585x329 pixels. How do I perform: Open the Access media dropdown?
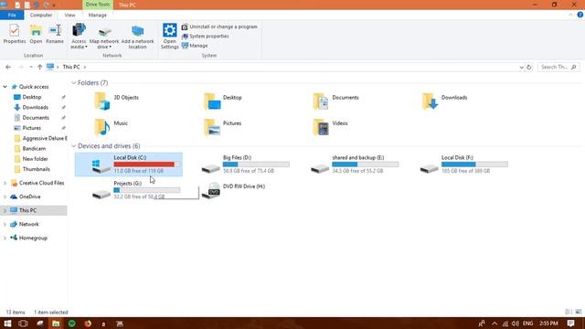tap(79, 37)
